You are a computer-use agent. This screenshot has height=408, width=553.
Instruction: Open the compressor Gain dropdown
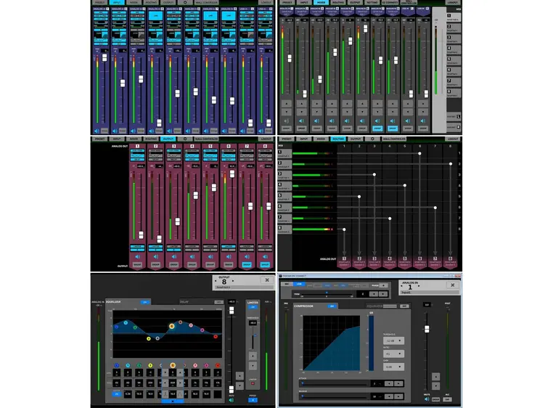[x=393, y=367]
